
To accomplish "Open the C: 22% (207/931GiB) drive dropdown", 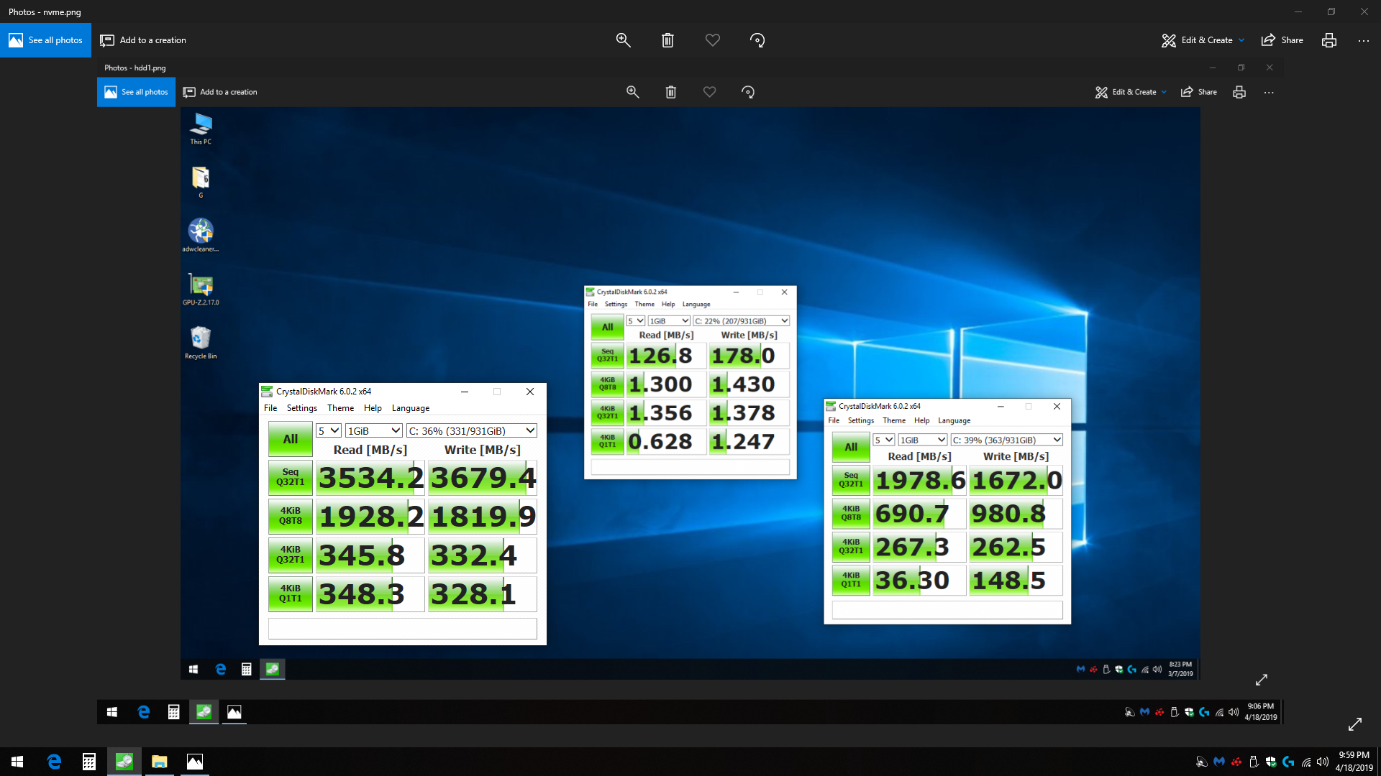I will [742, 321].
